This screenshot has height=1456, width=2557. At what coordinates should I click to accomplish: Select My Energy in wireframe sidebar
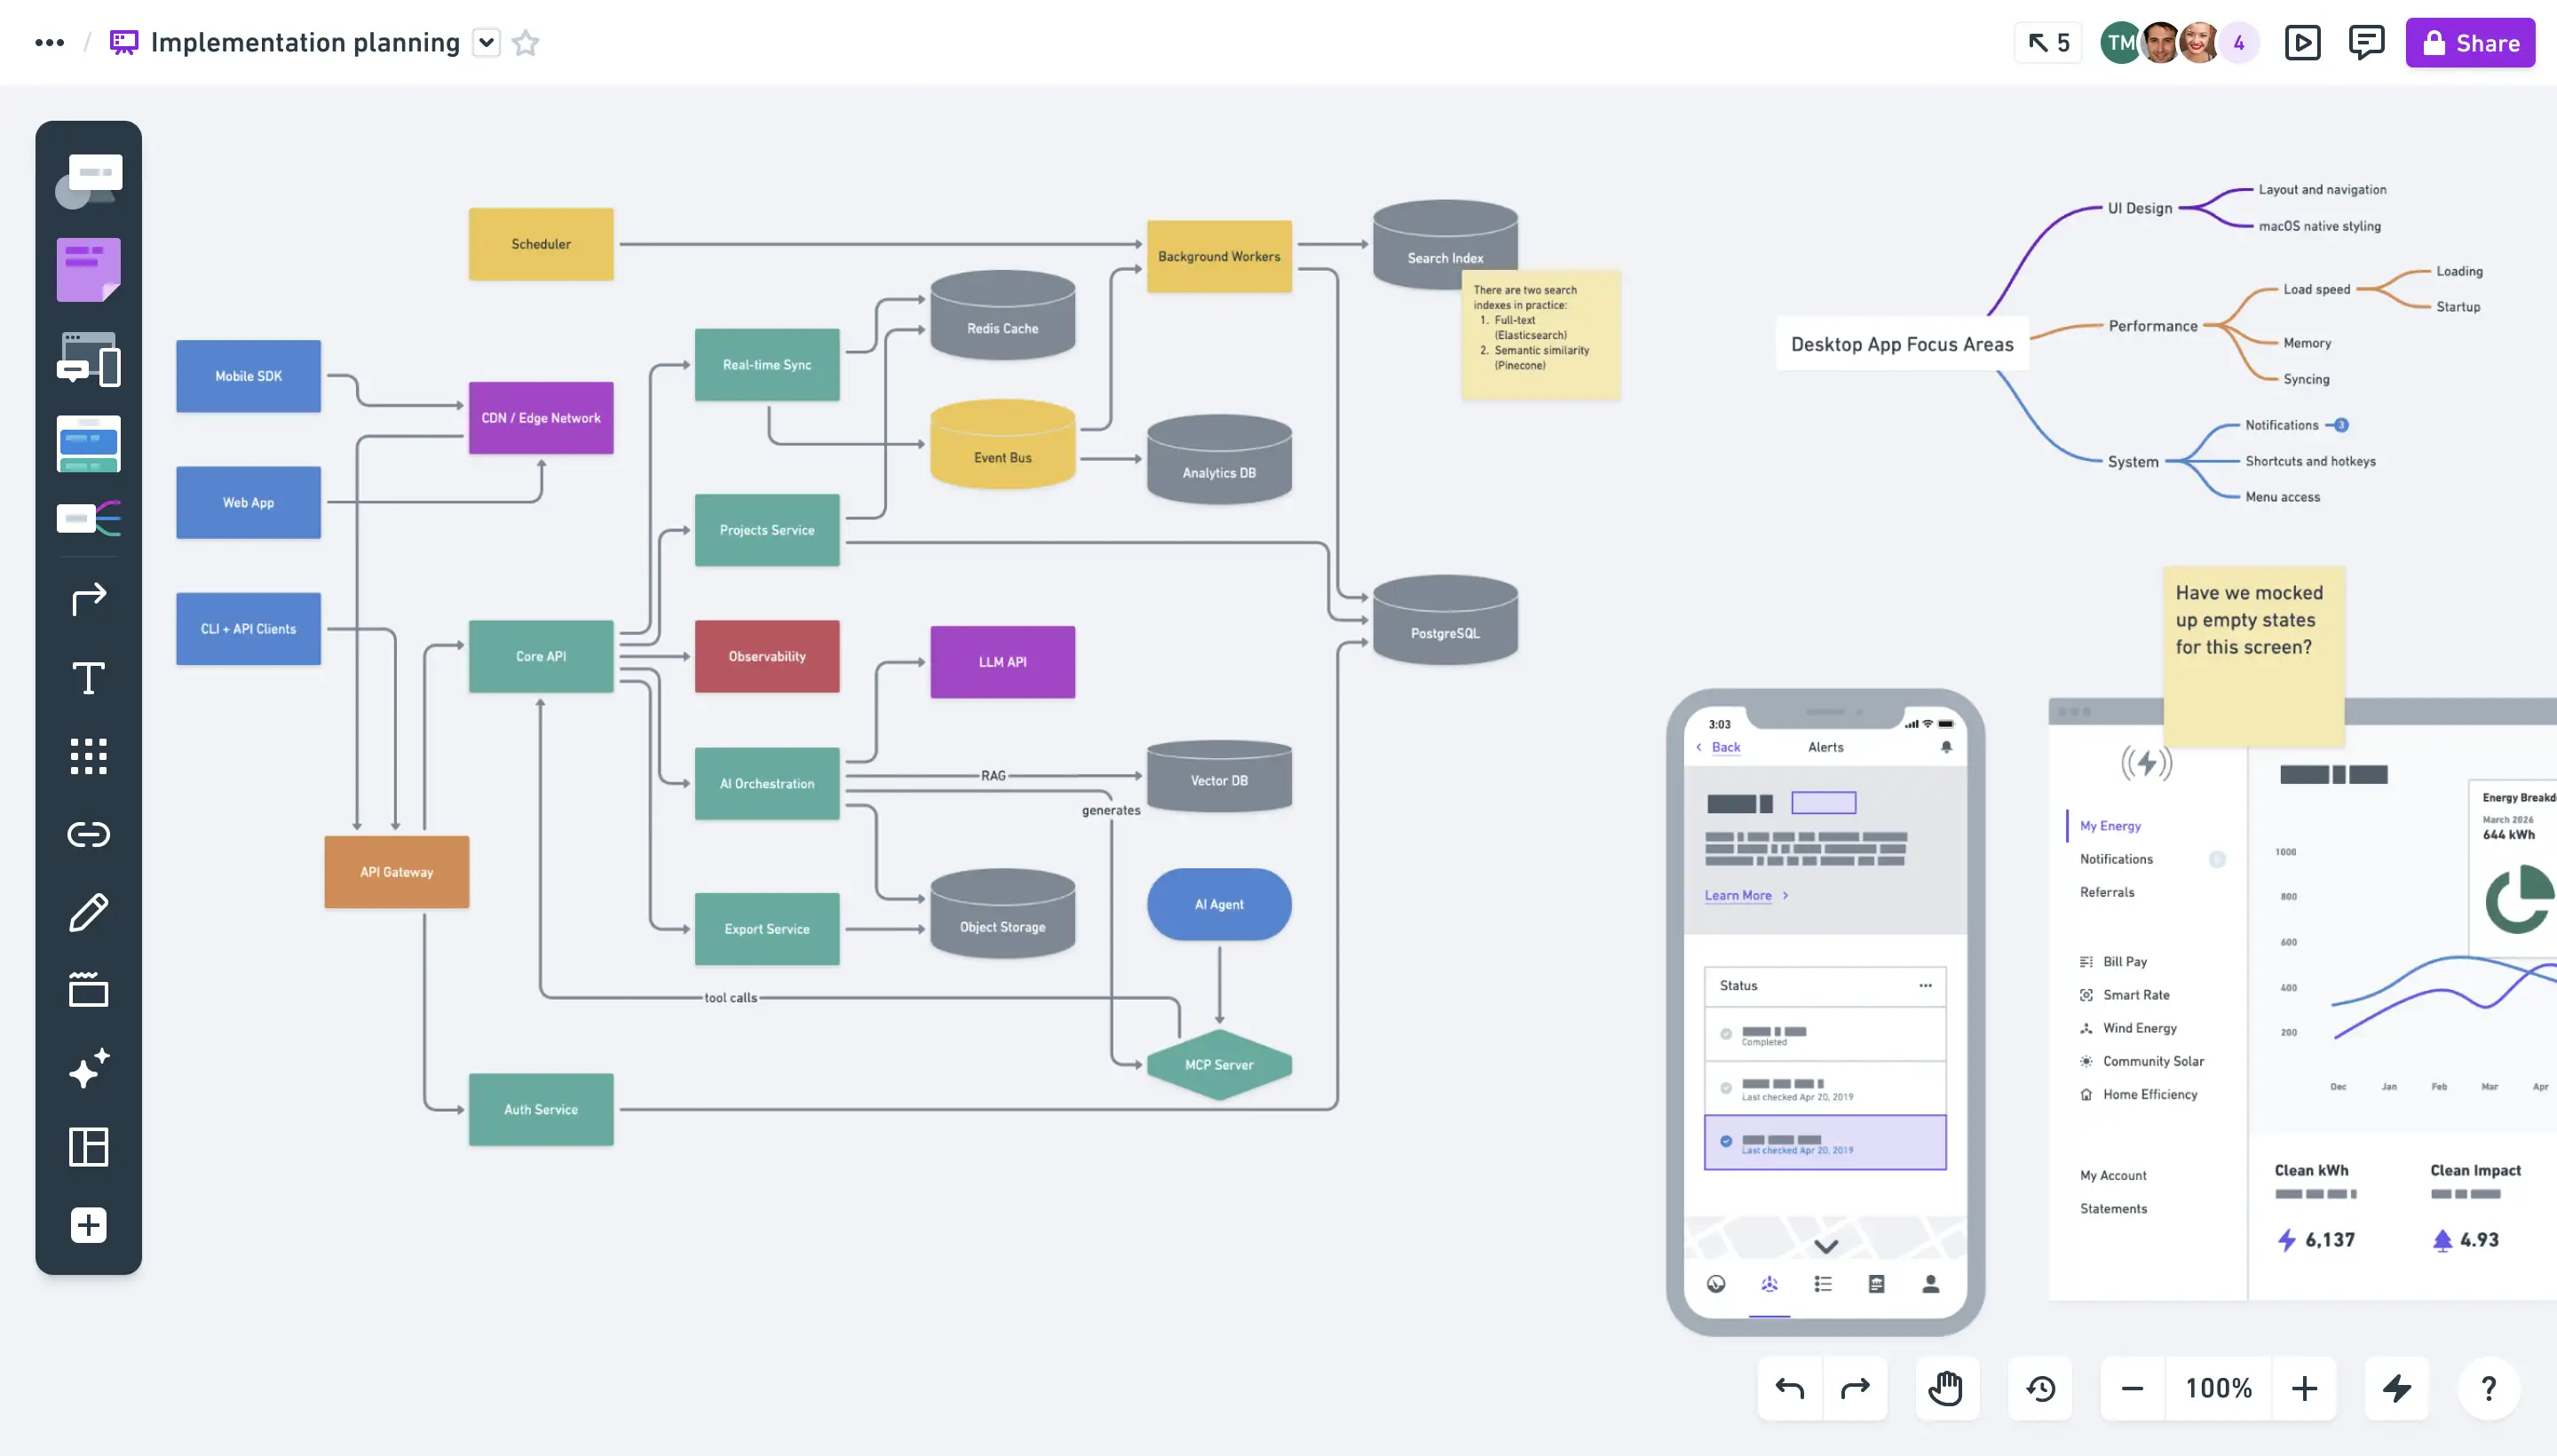[2110, 826]
